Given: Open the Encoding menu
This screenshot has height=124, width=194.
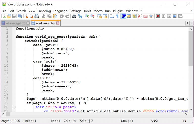Looking at the screenshot, I should click(44, 11).
